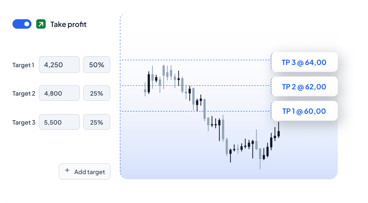Select the TP 3 @ 64,00 price tag

pos(304,62)
